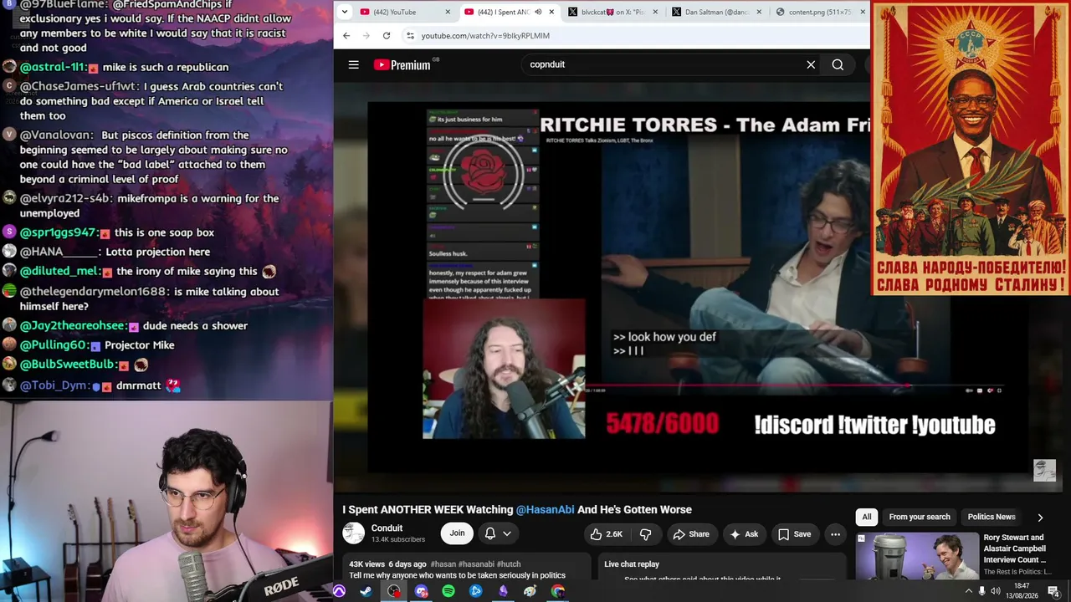Open Google Chrome from the taskbar
Image resolution: width=1071 pixels, height=602 pixels.
558,591
